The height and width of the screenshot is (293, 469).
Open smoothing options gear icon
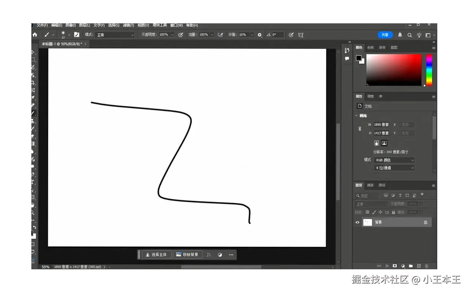pyautogui.click(x=260, y=35)
